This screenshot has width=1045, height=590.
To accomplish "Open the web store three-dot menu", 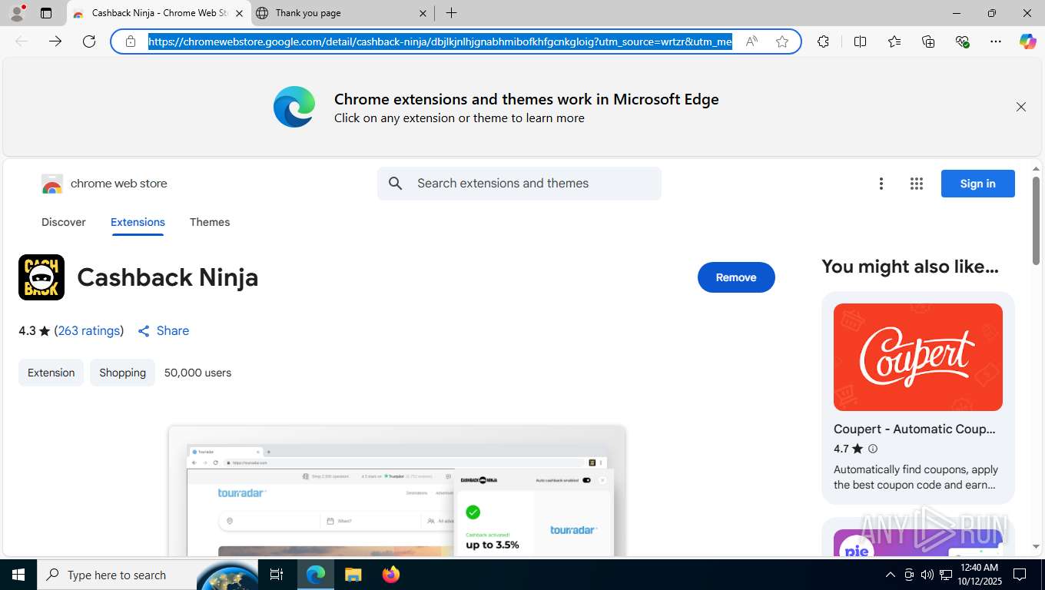I will pyautogui.click(x=881, y=184).
